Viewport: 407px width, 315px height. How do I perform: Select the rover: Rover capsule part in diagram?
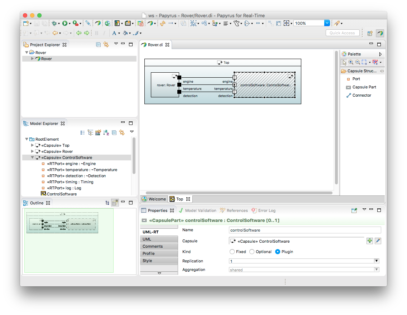point(165,85)
